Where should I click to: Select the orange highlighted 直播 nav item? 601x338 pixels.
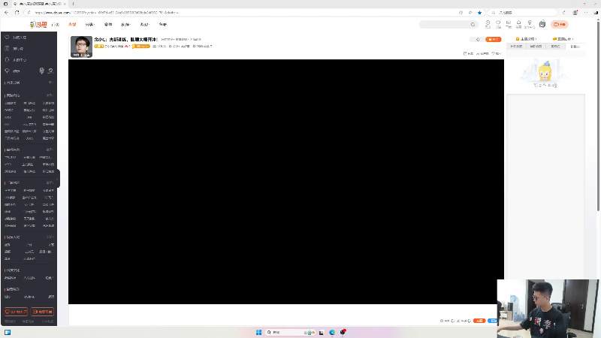72,25
